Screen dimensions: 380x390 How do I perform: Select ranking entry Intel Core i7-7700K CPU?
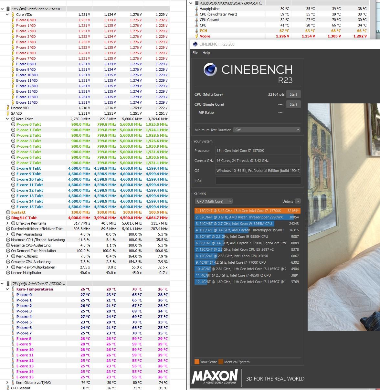[x=247, y=262]
